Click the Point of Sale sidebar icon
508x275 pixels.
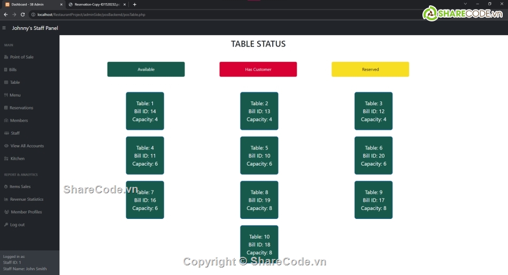coord(6,57)
